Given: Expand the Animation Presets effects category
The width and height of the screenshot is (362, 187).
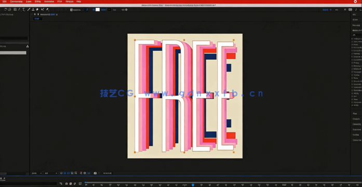Looking at the screenshot, I should (352, 38).
